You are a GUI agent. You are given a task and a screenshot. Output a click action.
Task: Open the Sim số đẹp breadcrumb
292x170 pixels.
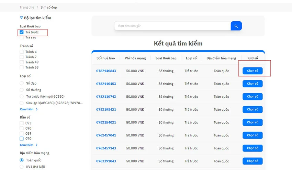point(48,7)
